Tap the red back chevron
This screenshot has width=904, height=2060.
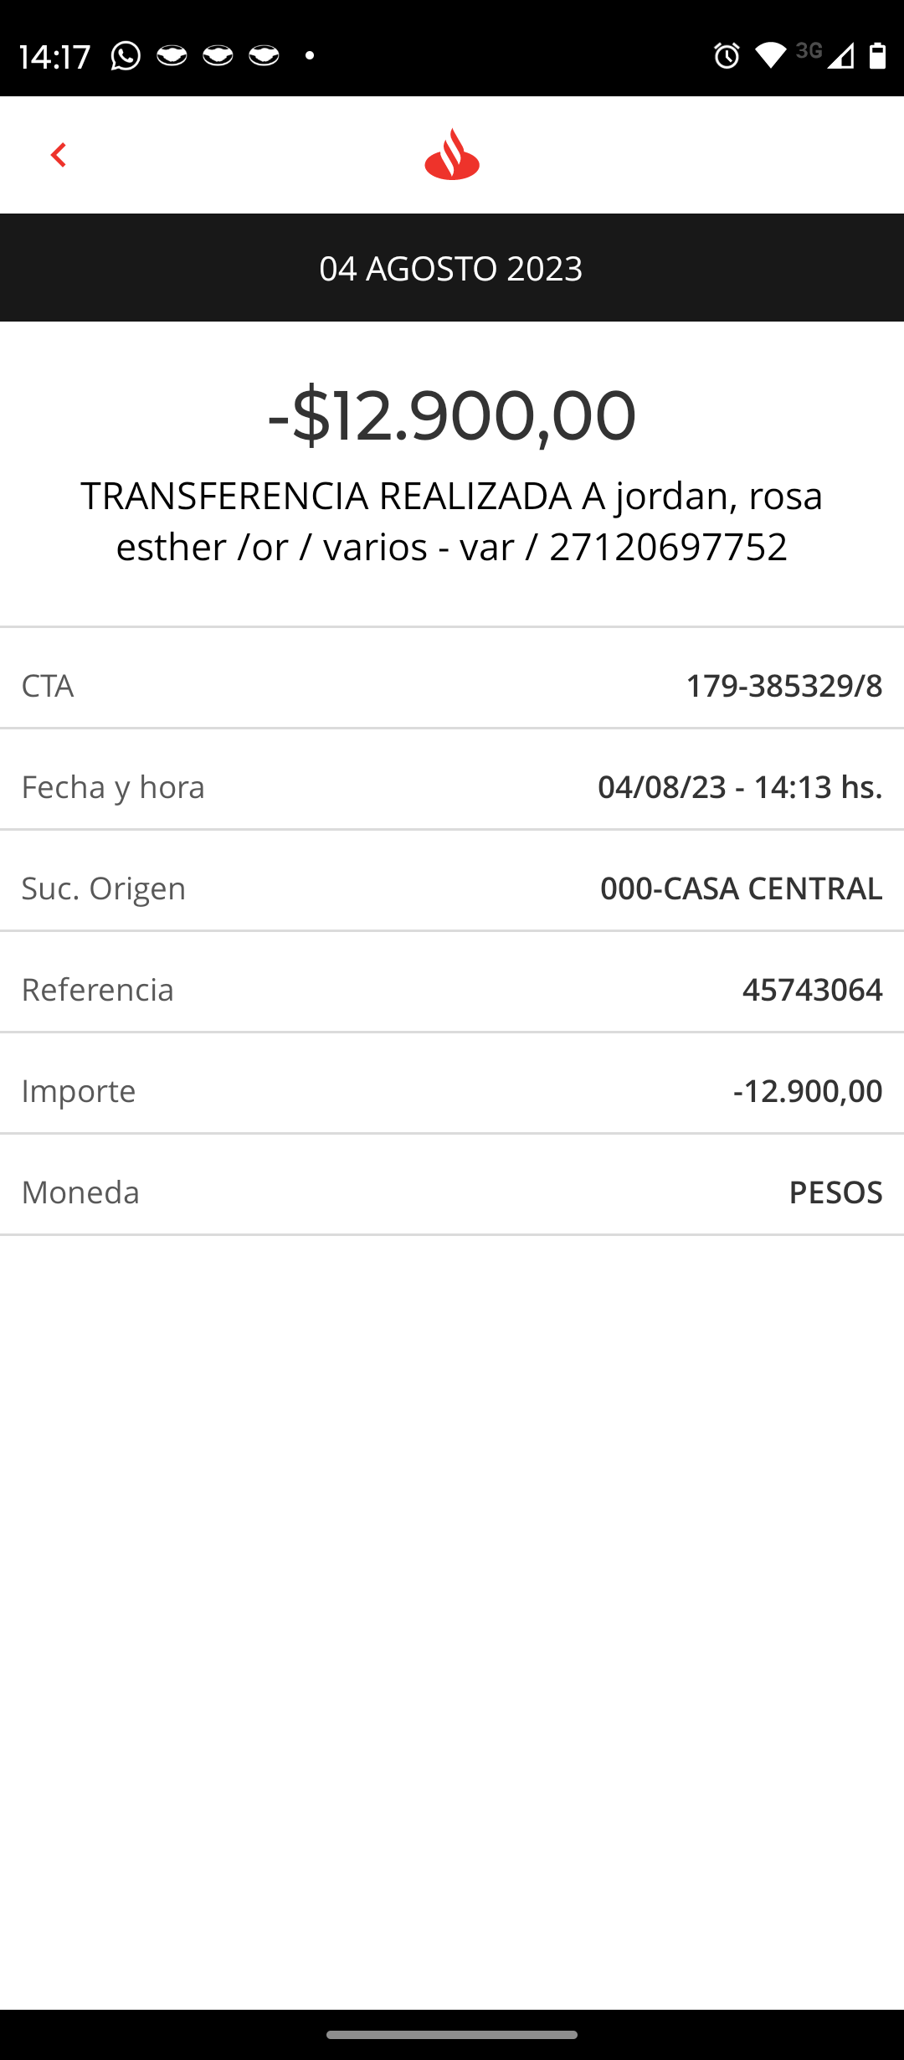(x=58, y=155)
